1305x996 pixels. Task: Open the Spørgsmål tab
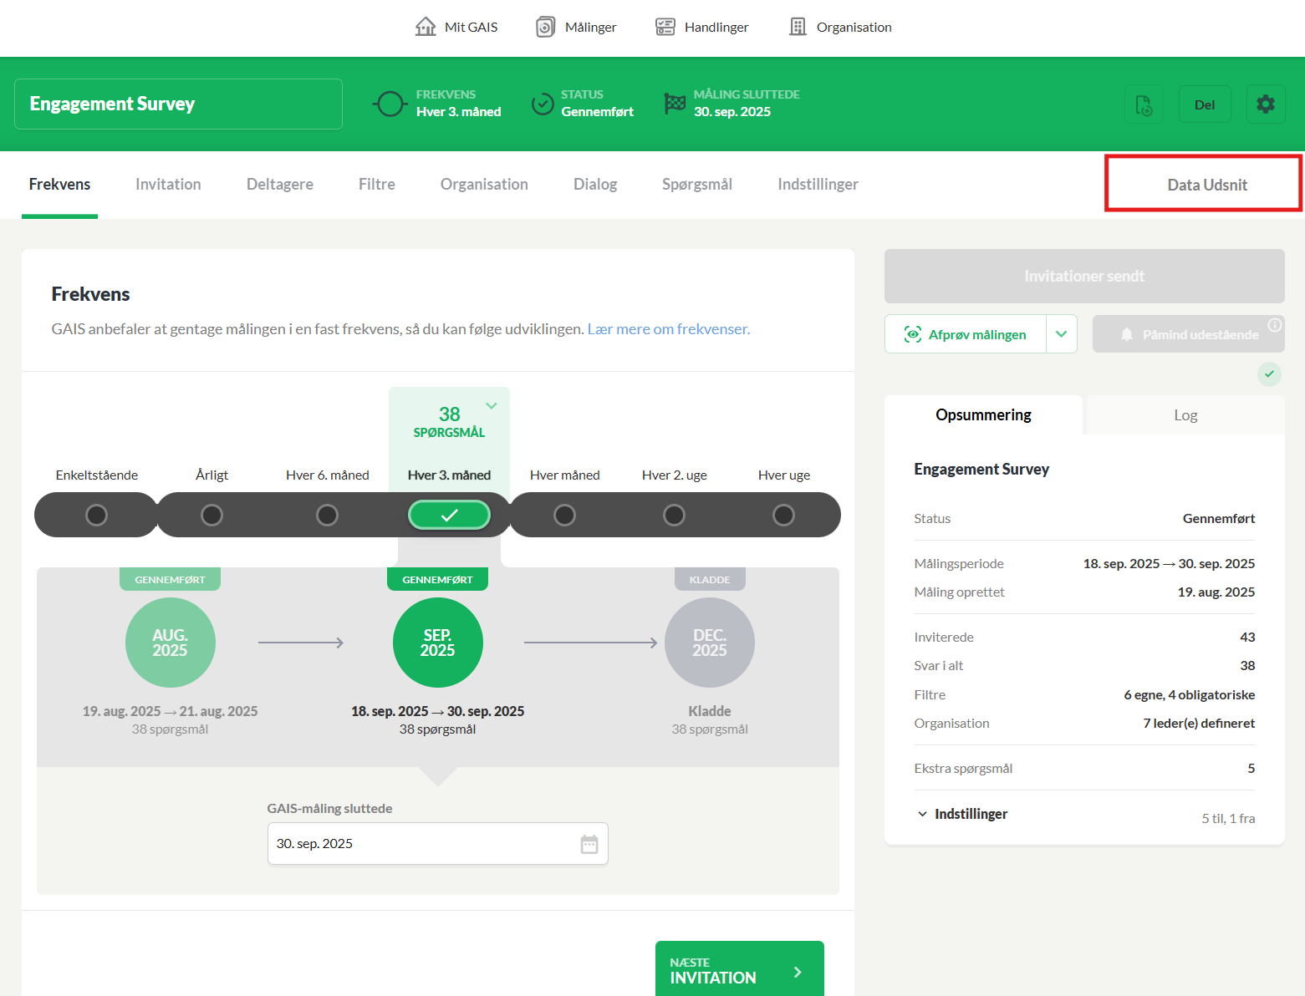tap(697, 185)
